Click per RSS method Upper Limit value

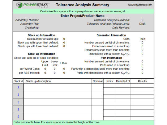click(x=45, y=73)
